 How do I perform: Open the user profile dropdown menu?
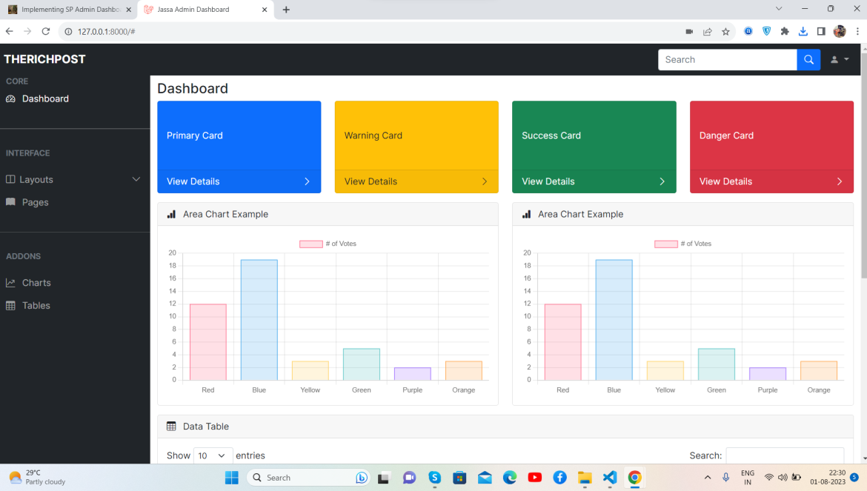(x=840, y=60)
